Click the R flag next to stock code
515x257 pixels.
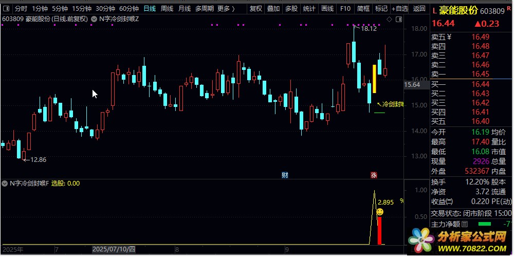(509, 9)
